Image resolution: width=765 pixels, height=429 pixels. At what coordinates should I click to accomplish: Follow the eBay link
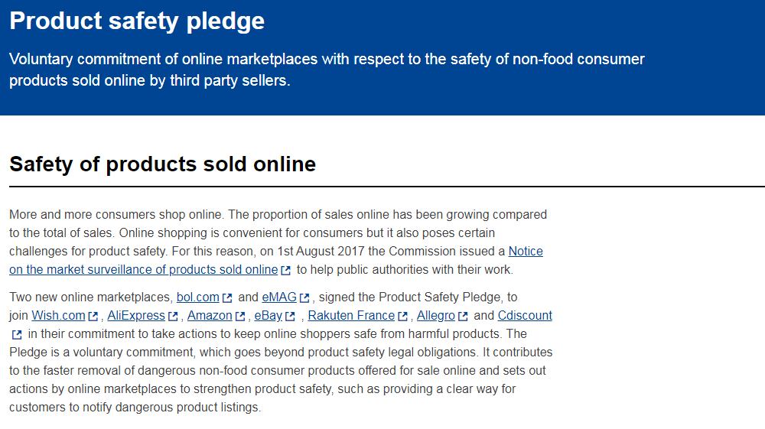click(x=269, y=316)
